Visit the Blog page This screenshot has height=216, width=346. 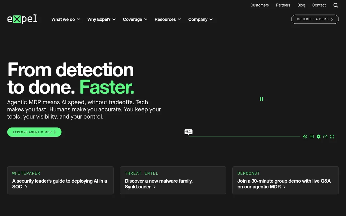(x=301, y=5)
